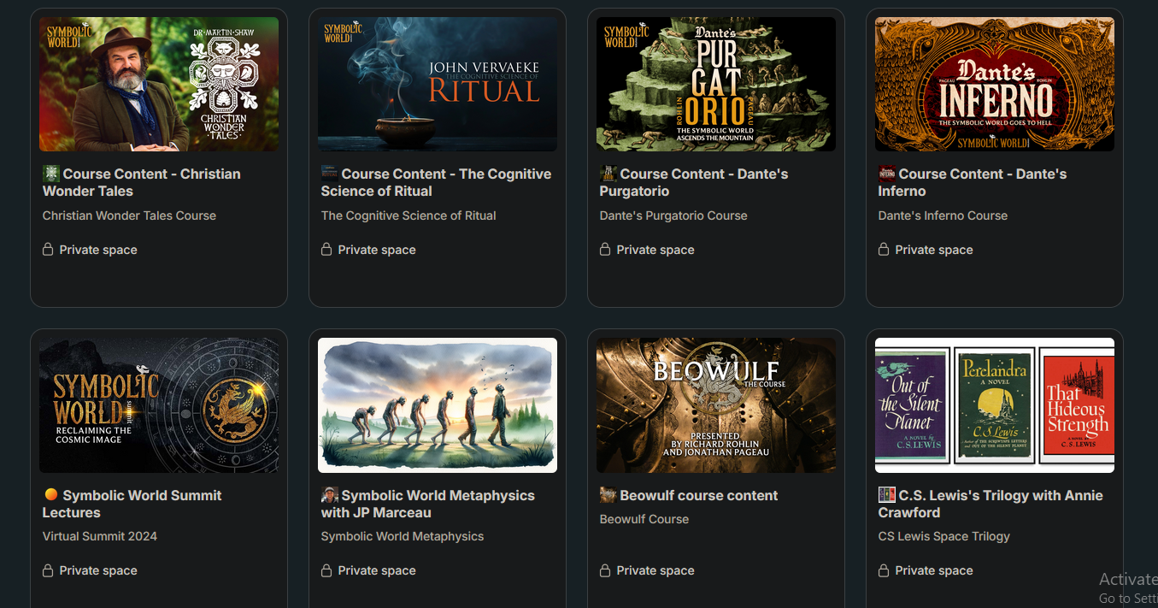Screen dimensions: 1158x608
Task: Click 'Private space' label on Summit Lectures card
Action: (x=98, y=570)
